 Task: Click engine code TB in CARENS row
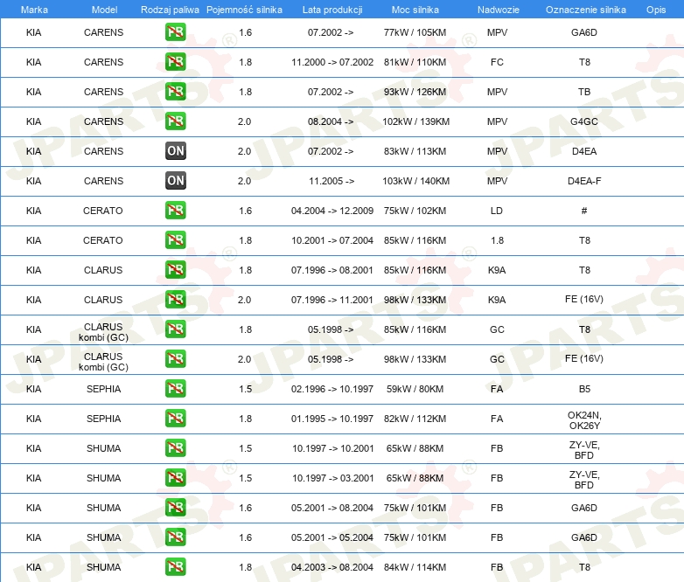584,92
